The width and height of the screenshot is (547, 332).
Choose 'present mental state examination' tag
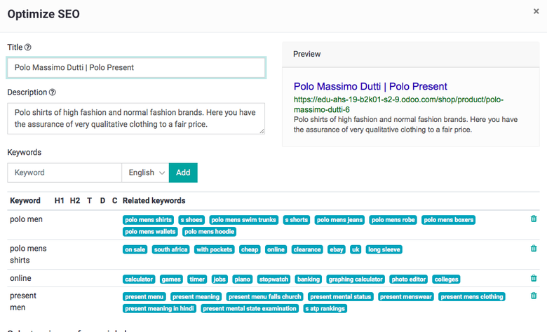[250, 309]
